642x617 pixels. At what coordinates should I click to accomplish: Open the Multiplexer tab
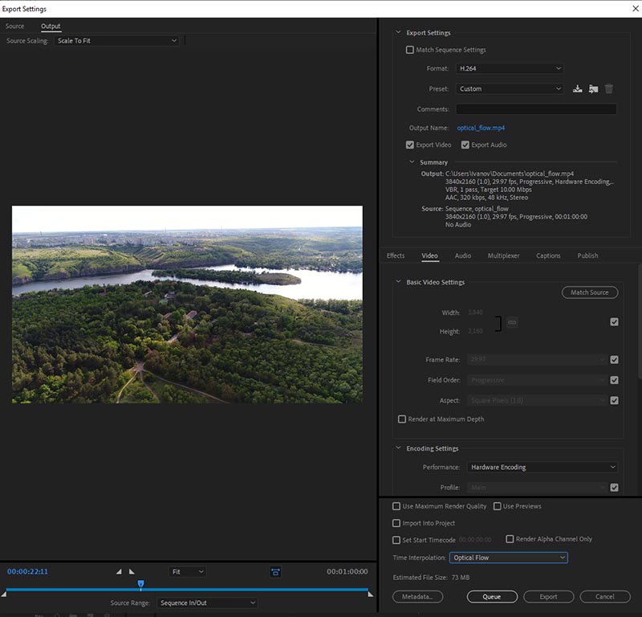click(503, 255)
